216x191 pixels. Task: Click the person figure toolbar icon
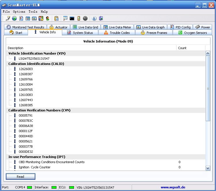(x=48, y=18)
